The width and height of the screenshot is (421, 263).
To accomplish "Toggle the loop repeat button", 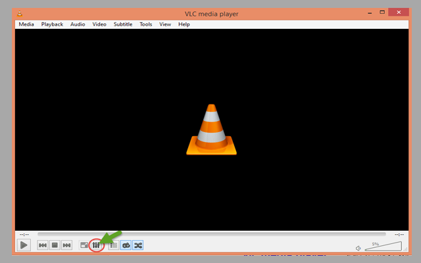I will [x=126, y=245].
